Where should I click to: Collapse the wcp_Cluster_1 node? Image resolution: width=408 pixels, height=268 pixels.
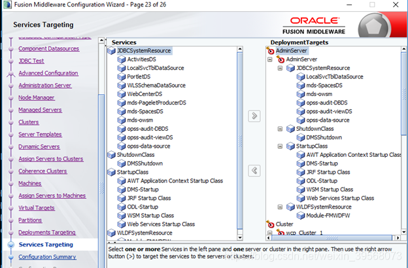270,233
